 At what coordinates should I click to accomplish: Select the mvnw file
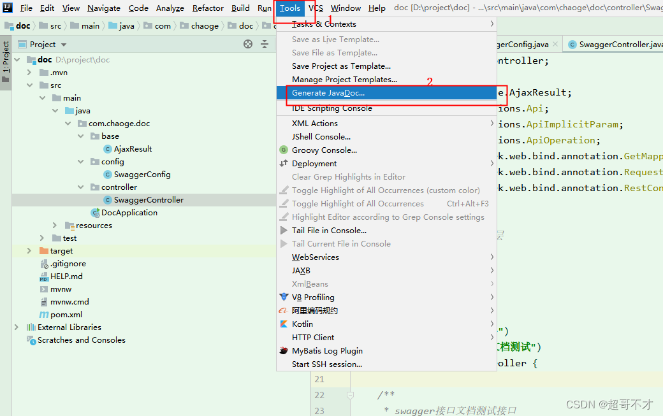[x=61, y=289]
